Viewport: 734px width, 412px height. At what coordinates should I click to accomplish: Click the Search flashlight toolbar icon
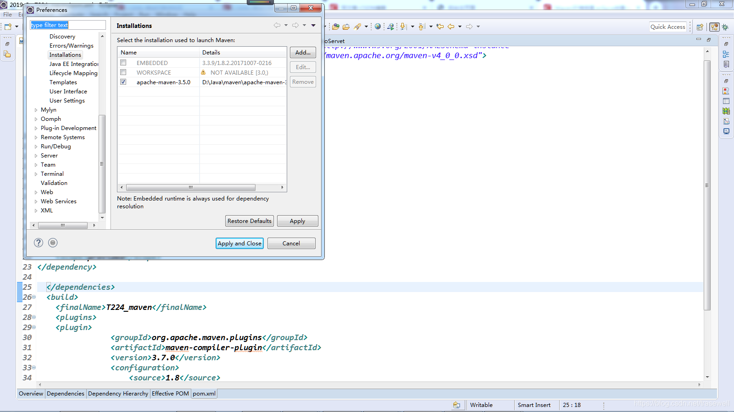coord(357,27)
